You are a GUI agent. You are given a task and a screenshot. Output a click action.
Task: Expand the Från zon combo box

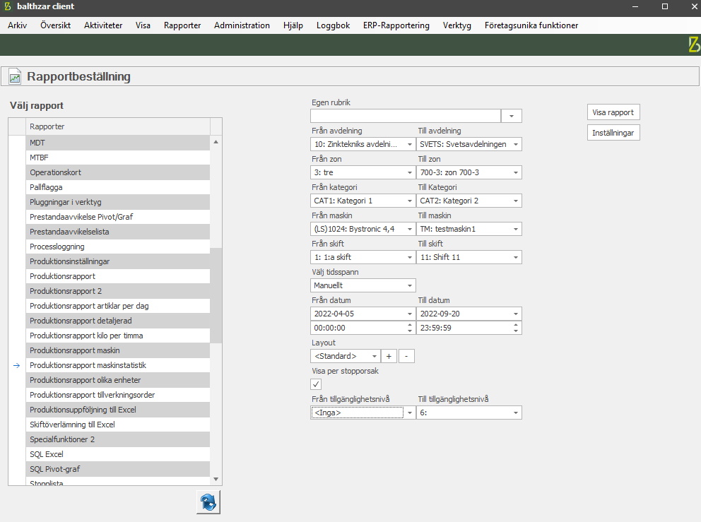pyautogui.click(x=410, y=172)
